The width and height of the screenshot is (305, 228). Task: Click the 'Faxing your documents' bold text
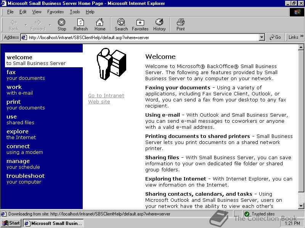point(178,88)
